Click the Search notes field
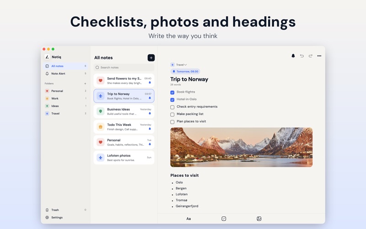Viewport: 366px width, 229px height. [x=124, y=67]
